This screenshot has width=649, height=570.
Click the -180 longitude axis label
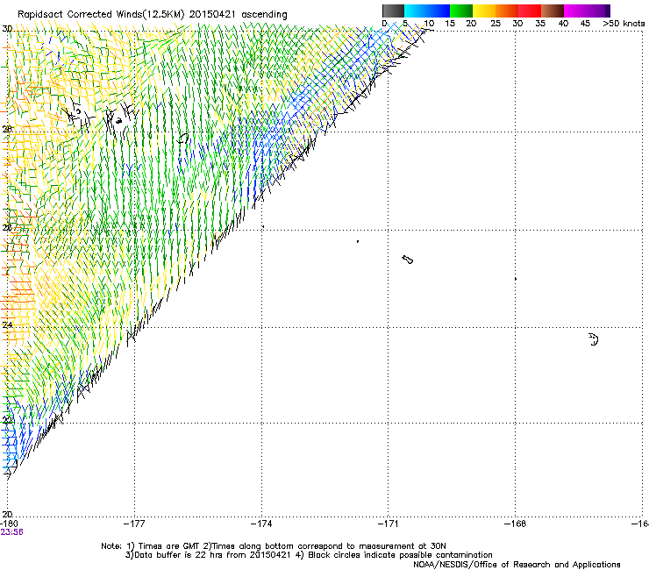pos(9,524)
